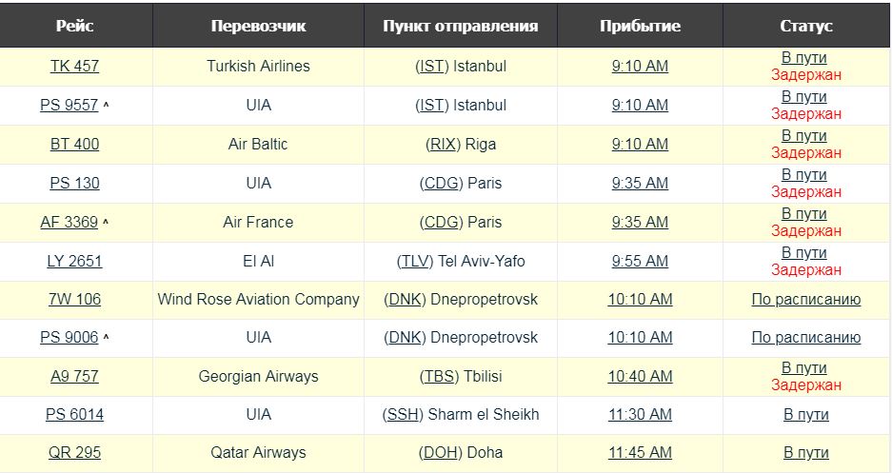Screen dimensions: 892x473
Task: Click the caret marker beside AF 3369
Action: 106,222
